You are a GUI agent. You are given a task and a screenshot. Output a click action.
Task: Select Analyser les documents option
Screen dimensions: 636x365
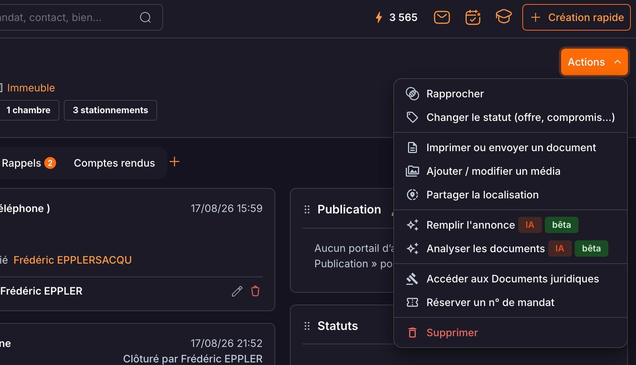click(x=511, y=248)
